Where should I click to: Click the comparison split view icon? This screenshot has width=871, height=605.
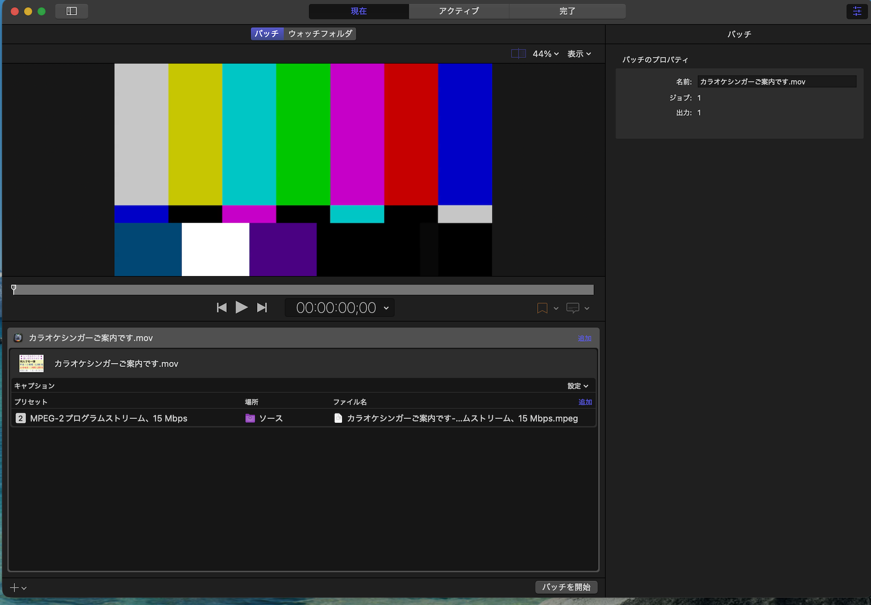(518, 54)
